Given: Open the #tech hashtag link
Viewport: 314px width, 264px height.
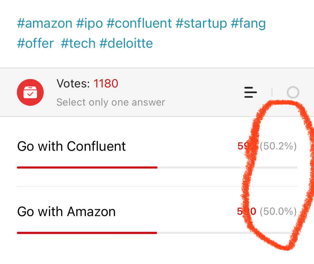Looking at the screenshot, I should pos(78,43).
